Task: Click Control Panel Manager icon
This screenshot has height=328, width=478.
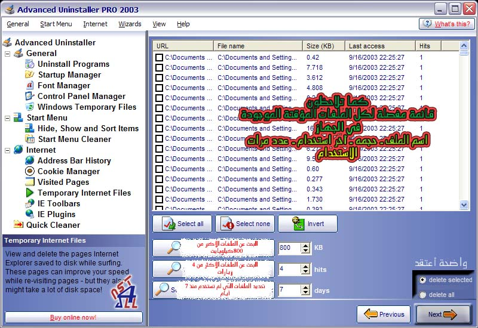Action: pyautogui.click(x=29, y=96)
